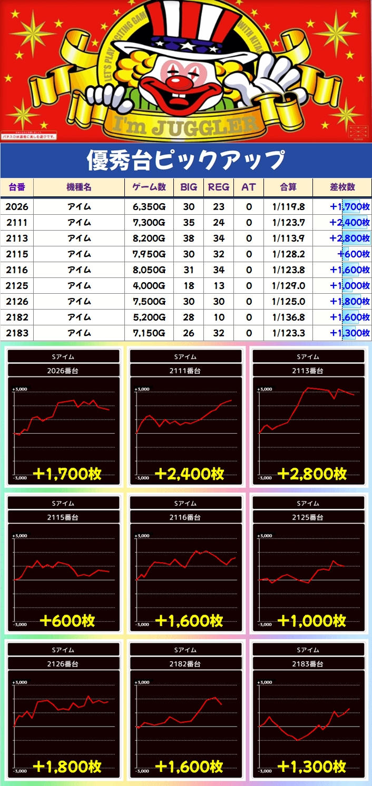The image size is (372, 786).
Task: Click the 優秀台ピックアップ title bar
Action: (x=186, y=160)
